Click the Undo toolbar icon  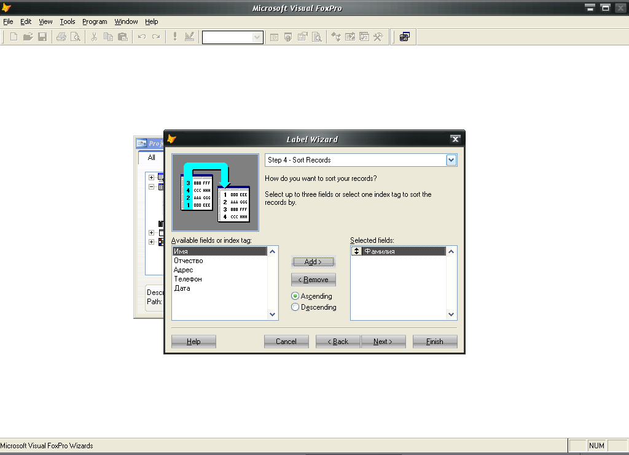tap(142, 37)
